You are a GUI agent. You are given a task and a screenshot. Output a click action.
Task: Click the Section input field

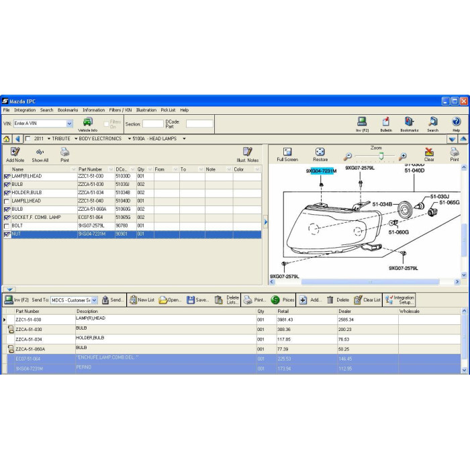[153, 124]
